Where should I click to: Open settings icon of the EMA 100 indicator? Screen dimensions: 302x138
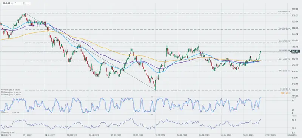2,92
